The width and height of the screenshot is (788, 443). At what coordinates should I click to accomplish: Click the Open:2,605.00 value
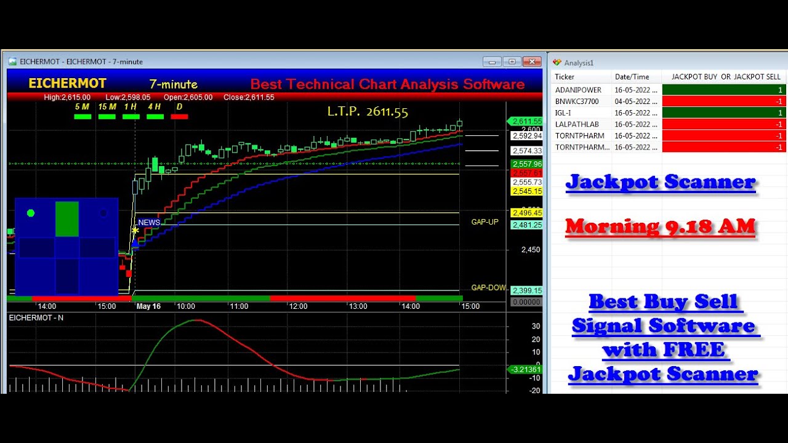[x=188, y=97]
